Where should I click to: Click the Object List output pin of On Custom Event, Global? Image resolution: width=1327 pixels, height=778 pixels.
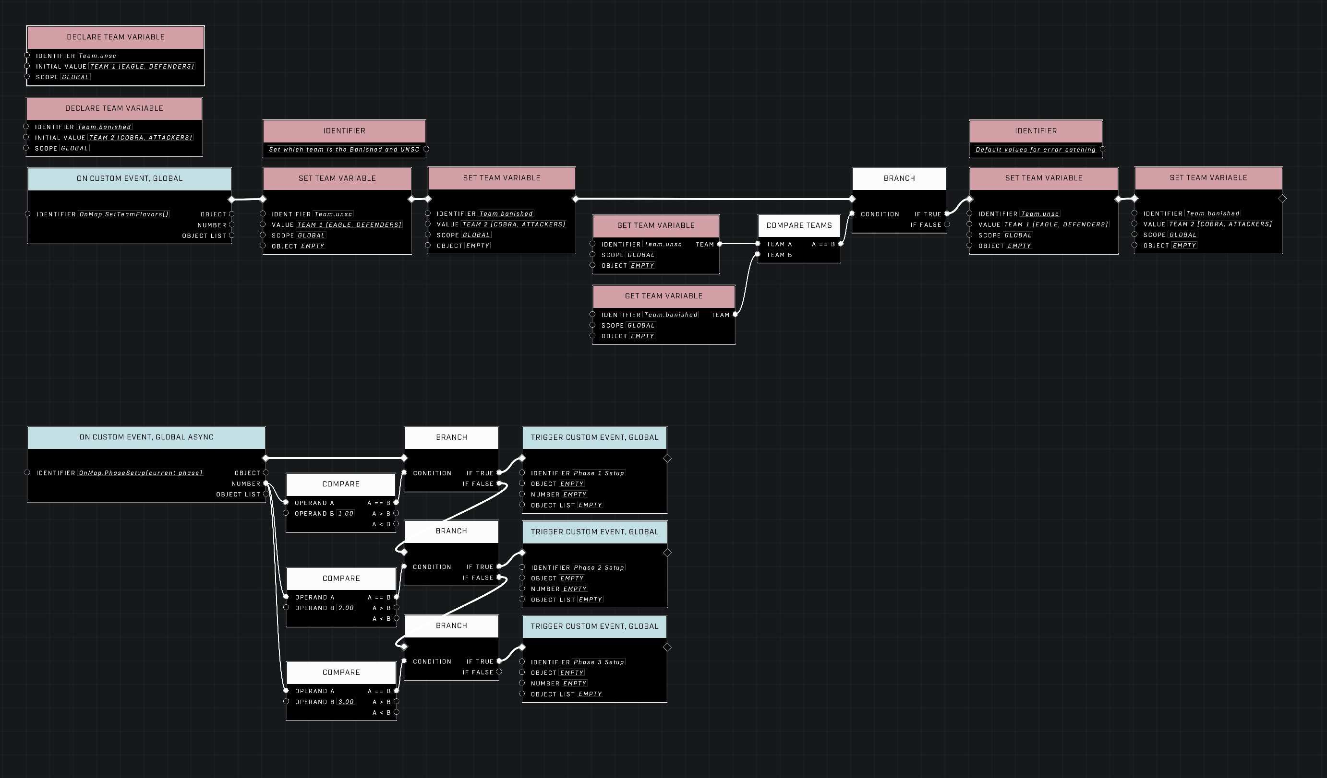pyautogui.click(x=232, y=236)
